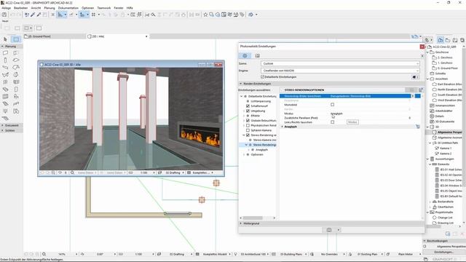Click the pipette pick-up parameters icon

pyautogui.click(x=33, y=15)
